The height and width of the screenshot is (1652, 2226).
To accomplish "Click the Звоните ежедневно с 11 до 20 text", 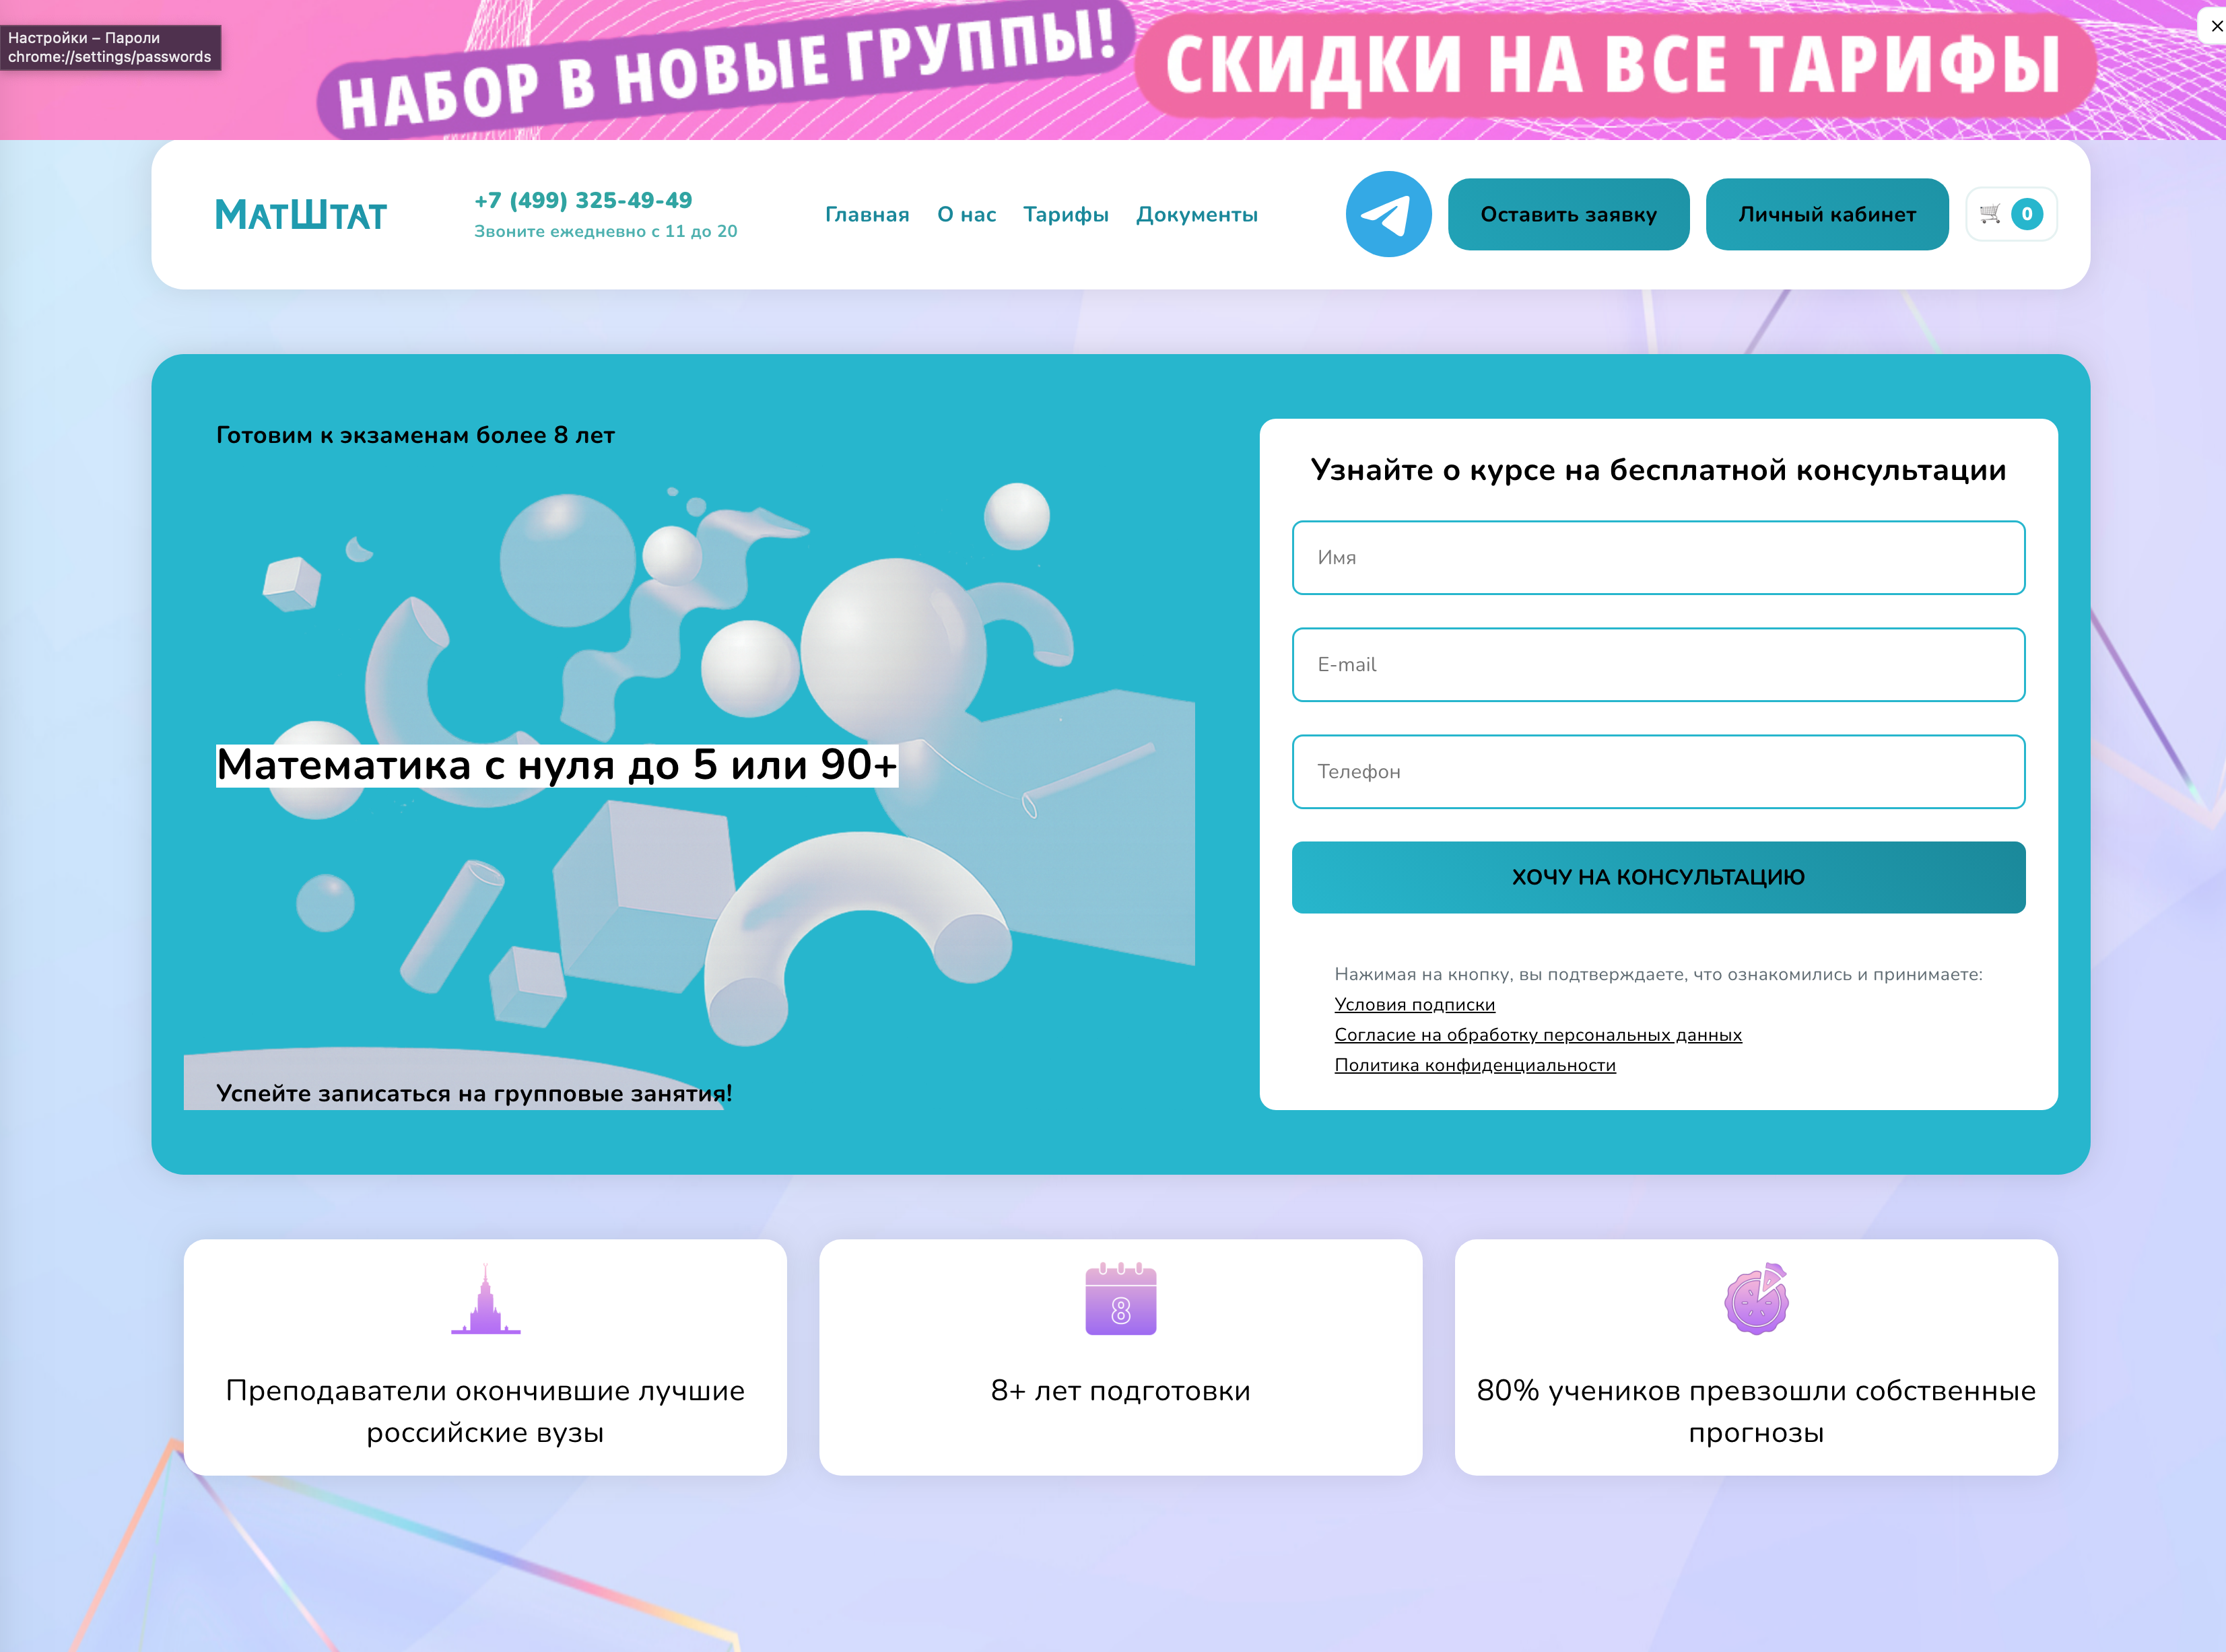I will click(x=605, y=231).
